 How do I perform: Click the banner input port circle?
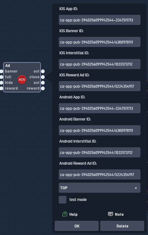point(1,71)
